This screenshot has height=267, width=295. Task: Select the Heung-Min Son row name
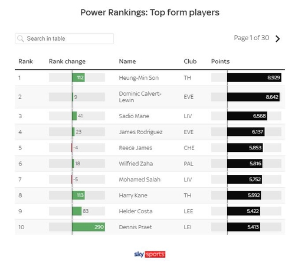pyautogui.click(x=139, y=78)
